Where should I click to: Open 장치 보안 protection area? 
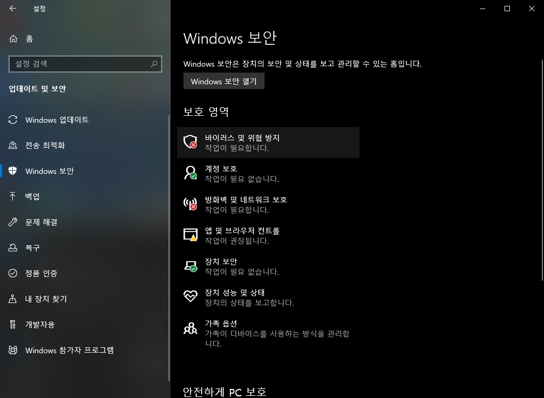[268, 266]
